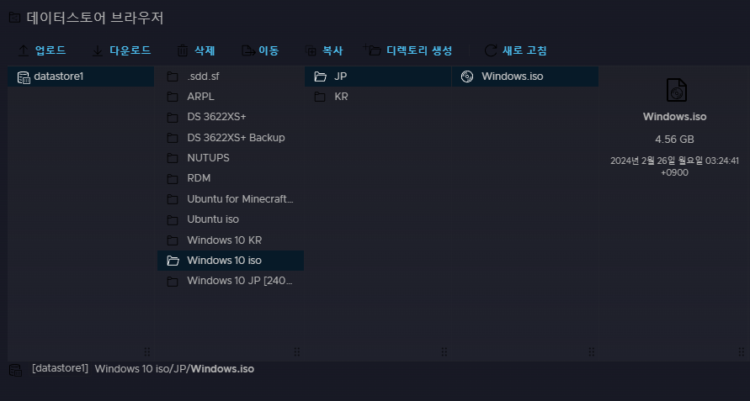This screenshot has height=401, width=750.
Task: Click the datastore1 disk icon
Action: [23, 77]
